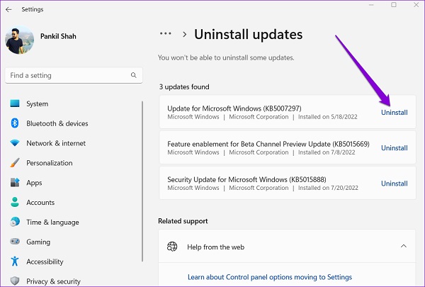Click the 3 updates found label
The image size is (425, 287).
click(184, 86)
